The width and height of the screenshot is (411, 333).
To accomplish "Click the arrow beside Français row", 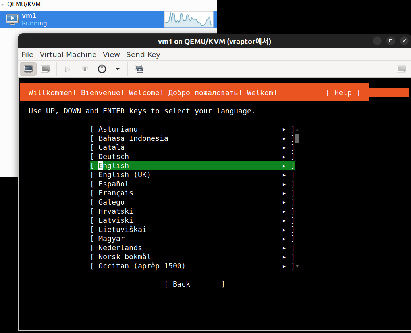I will pyautogui.click(x=284, y=193).
